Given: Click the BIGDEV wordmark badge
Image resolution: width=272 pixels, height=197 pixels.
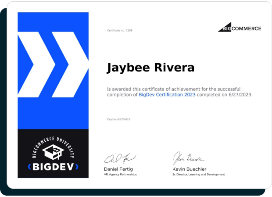Looking at the screenshot, I should (53, 167).
